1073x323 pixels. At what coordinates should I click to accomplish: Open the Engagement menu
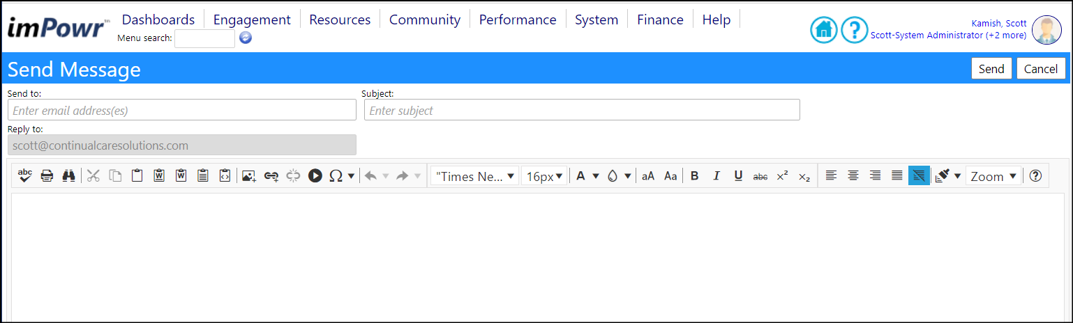(x=252, y=19)
